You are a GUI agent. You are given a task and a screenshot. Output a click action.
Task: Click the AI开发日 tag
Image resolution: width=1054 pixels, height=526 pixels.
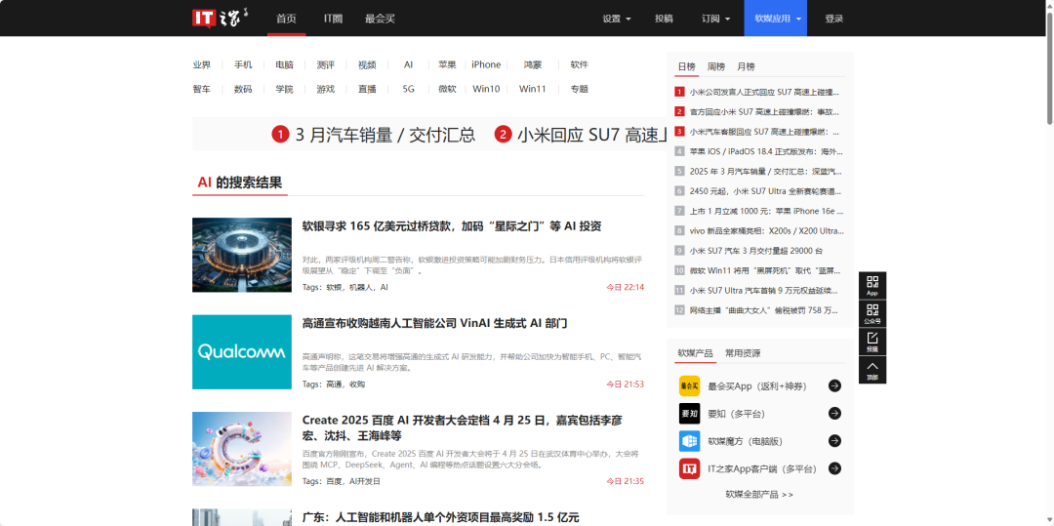[x=365, y=482]
